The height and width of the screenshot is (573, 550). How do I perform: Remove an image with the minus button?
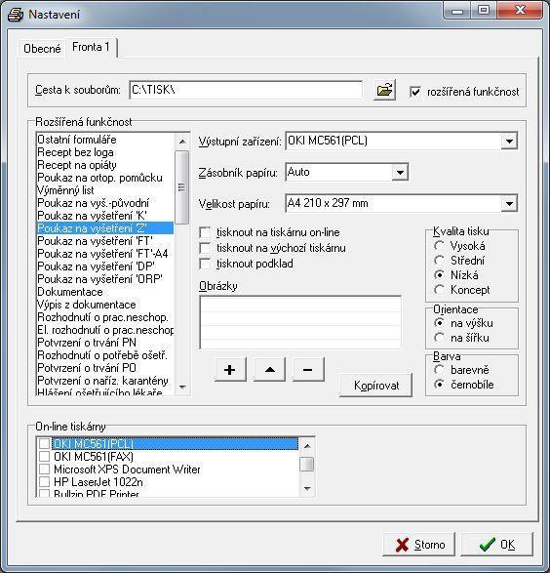(x=308, y=370)
